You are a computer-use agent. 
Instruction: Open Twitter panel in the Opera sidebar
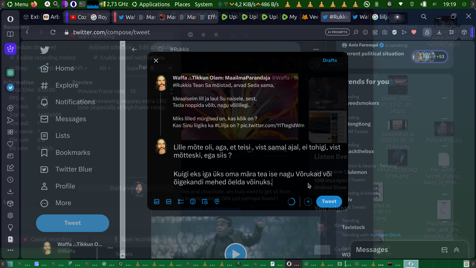10,88
